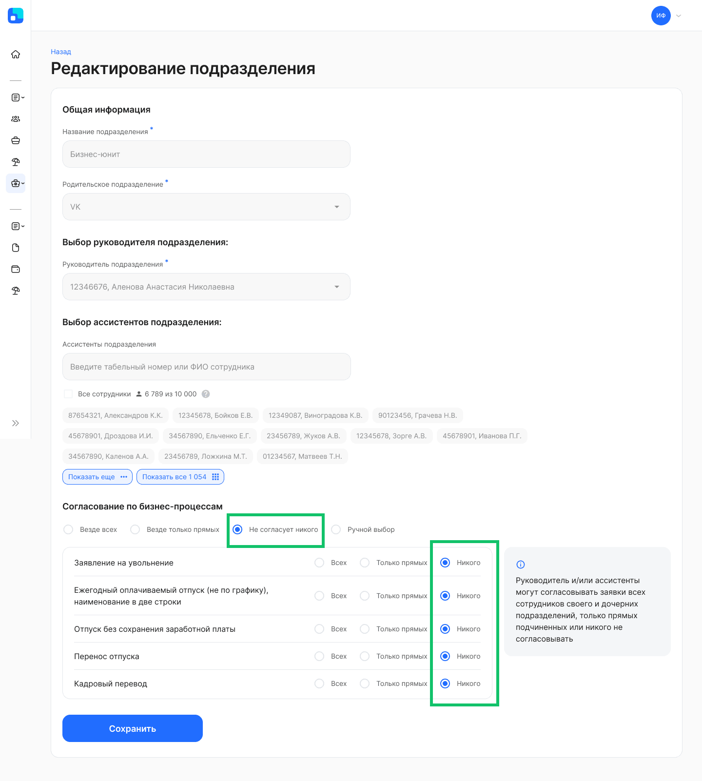Click the upper briefcase sidebar icon
This screenshot has width=702, height=781.
tap(16, 140)
